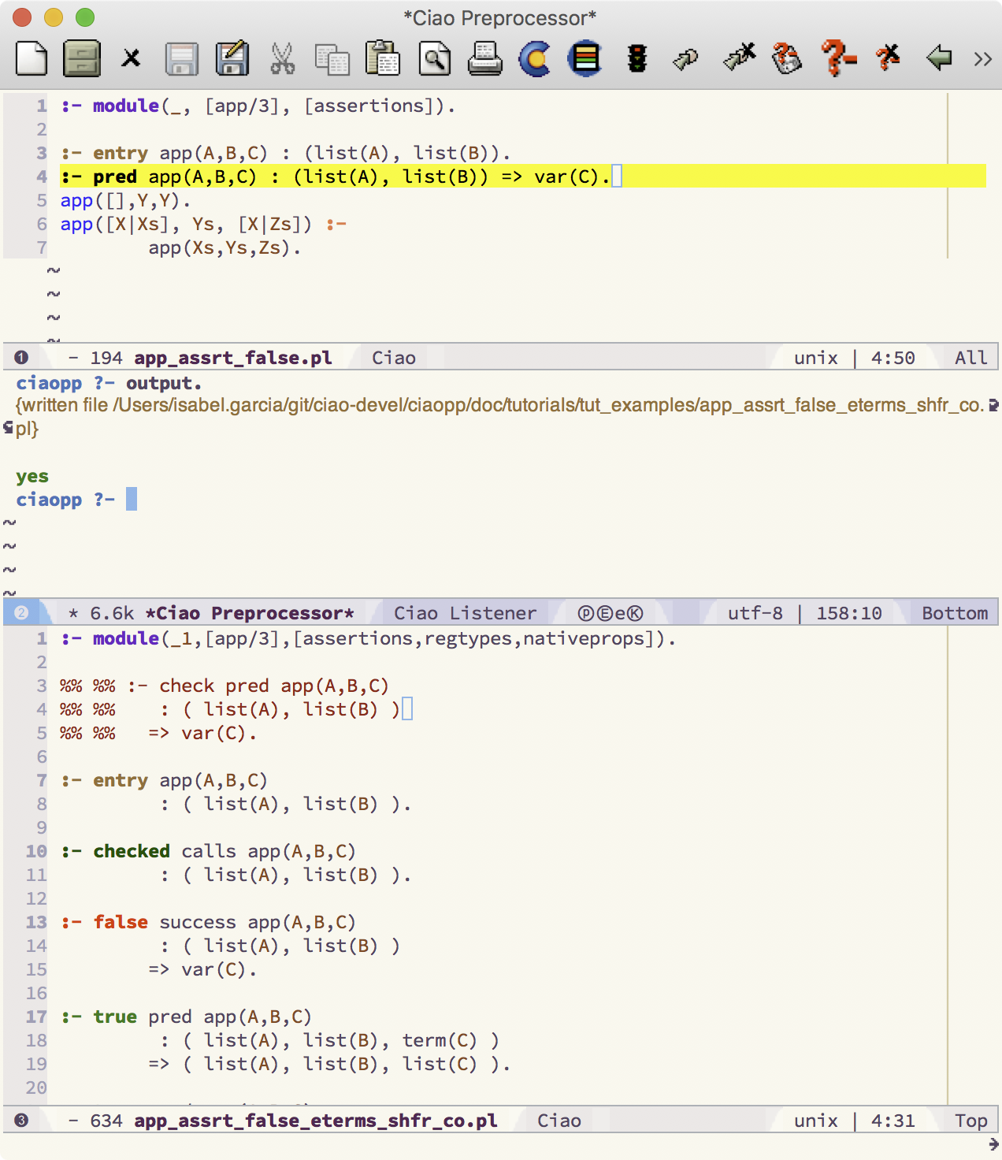Click app_assrt_false.pl buffer name in mode line
This screenshot has width=1002, height=1160.
click(232, 358)
